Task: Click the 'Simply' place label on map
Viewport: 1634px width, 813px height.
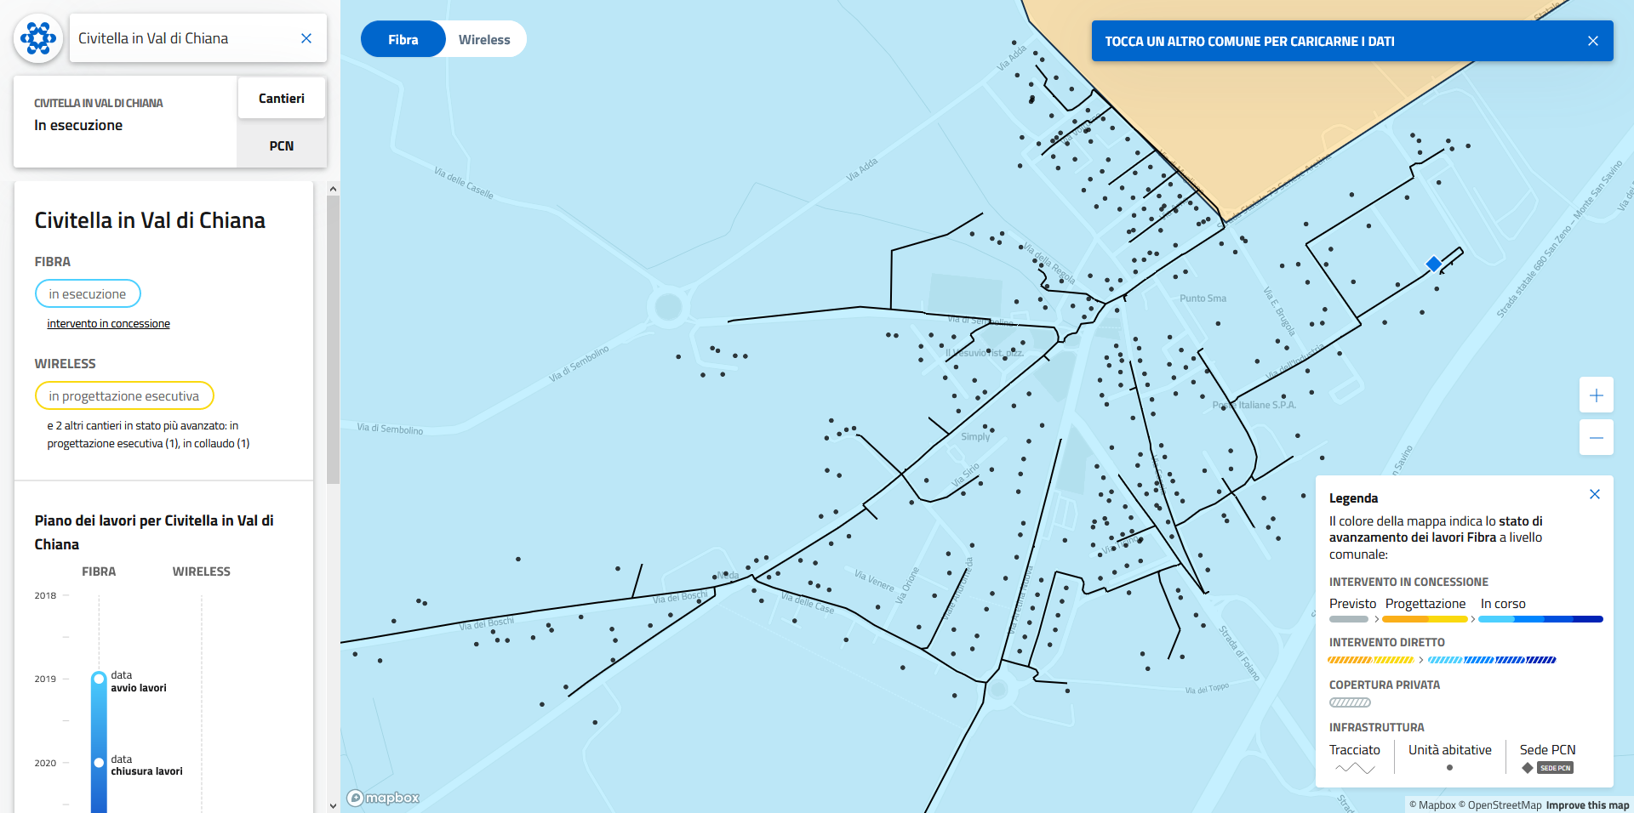Action: coord(975,437)
